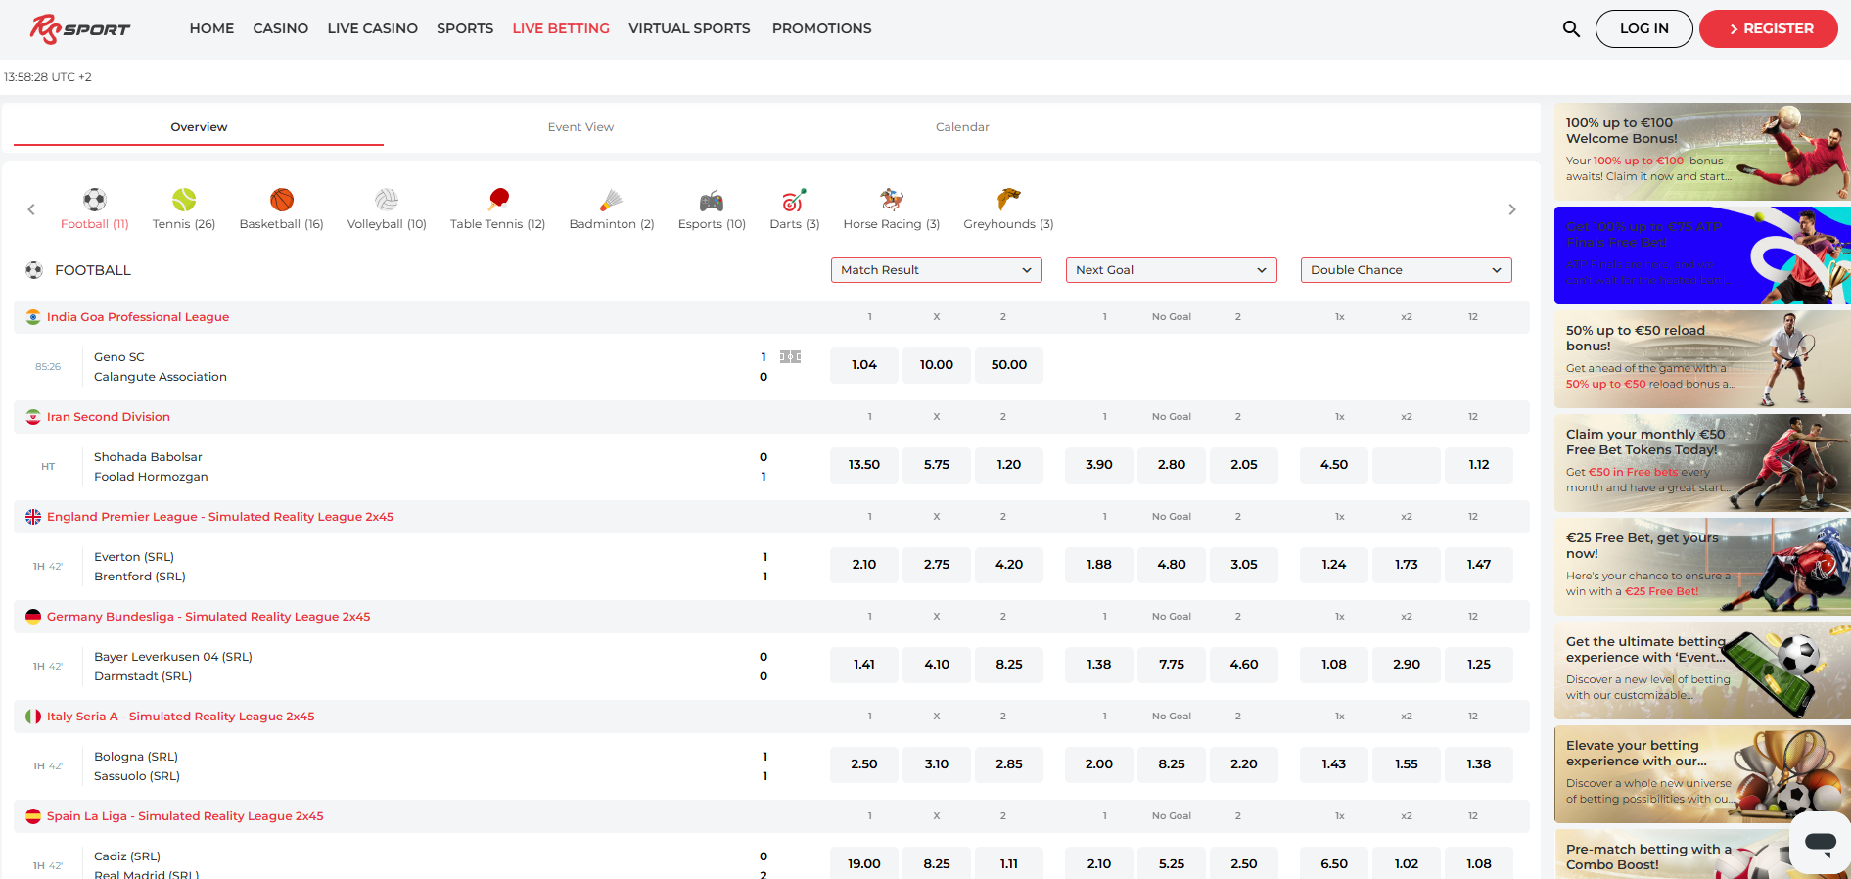Screen dimensions: 1851x879
Task: Click the REGISTER button
Action: click(1769, 28)
